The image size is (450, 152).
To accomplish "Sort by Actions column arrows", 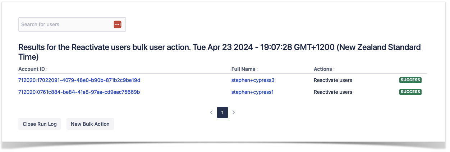I will [x=334, y=69].
